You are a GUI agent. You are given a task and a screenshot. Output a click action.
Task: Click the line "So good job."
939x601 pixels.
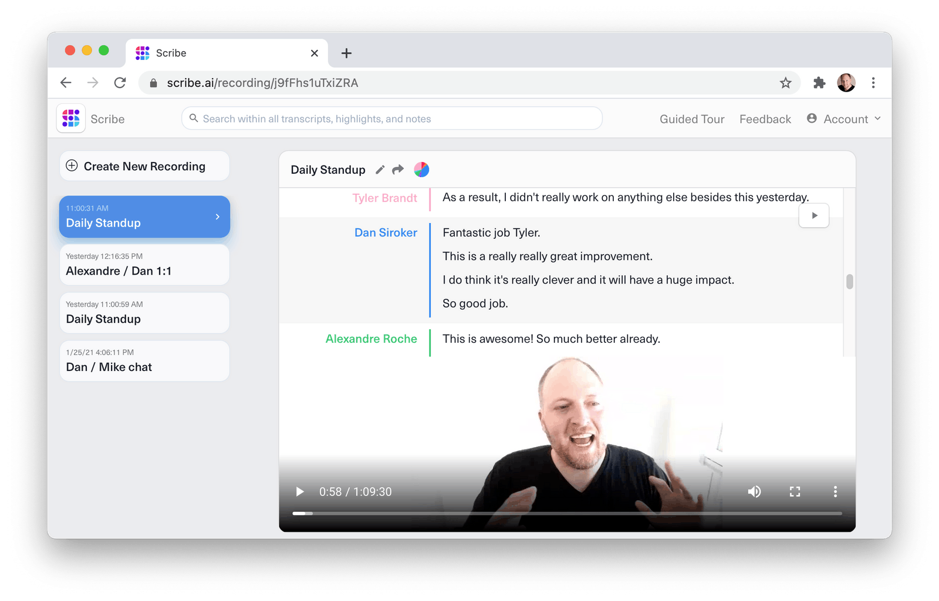click(475, 303)
